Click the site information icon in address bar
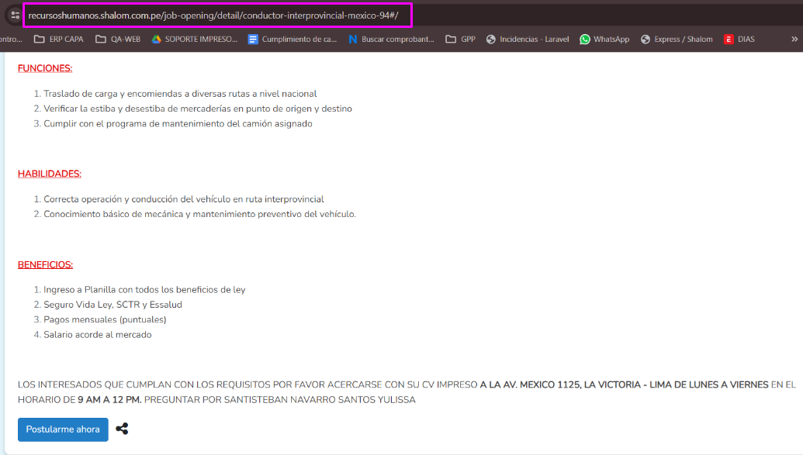This screenshot has height=455, width=803. 15,15
